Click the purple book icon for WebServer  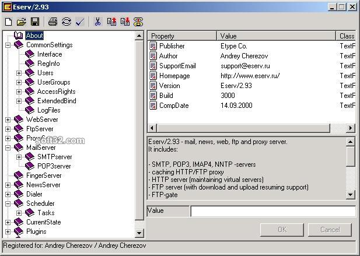coord(18,120)
